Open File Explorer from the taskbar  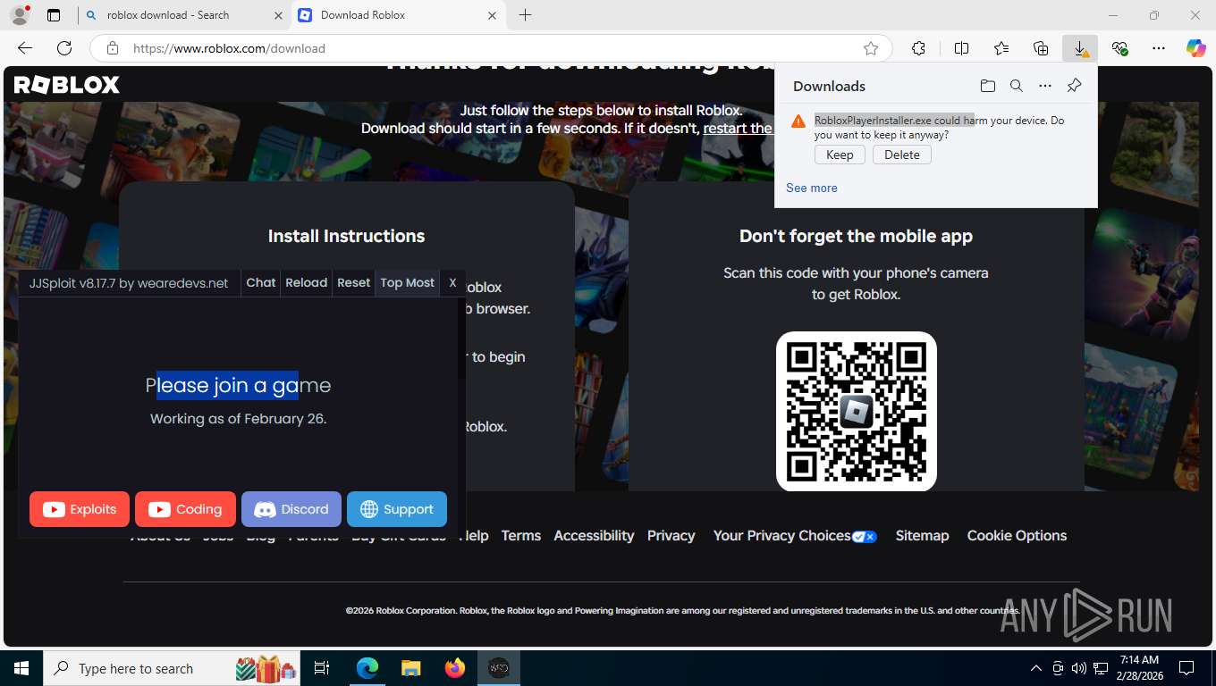410,668
